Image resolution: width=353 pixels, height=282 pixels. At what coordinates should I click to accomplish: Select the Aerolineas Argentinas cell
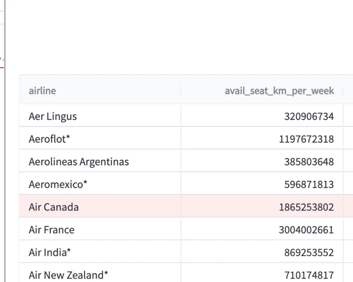(x=79, y=162)
